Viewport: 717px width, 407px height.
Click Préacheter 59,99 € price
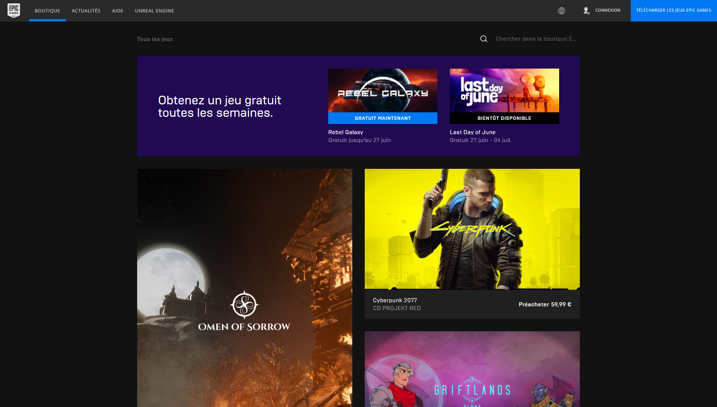pyautogui.click(x=545, y=304)
